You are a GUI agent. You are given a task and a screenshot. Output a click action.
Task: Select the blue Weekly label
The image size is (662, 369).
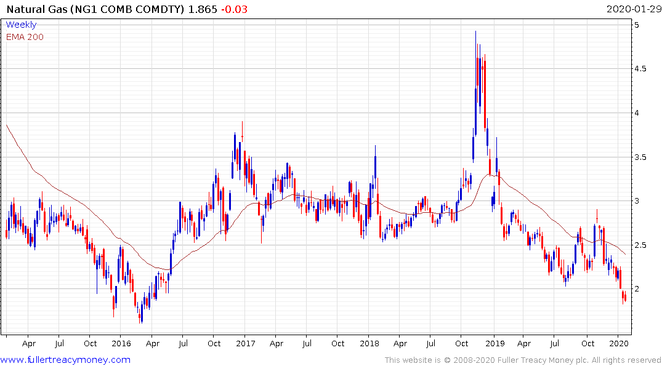[21, 25]
